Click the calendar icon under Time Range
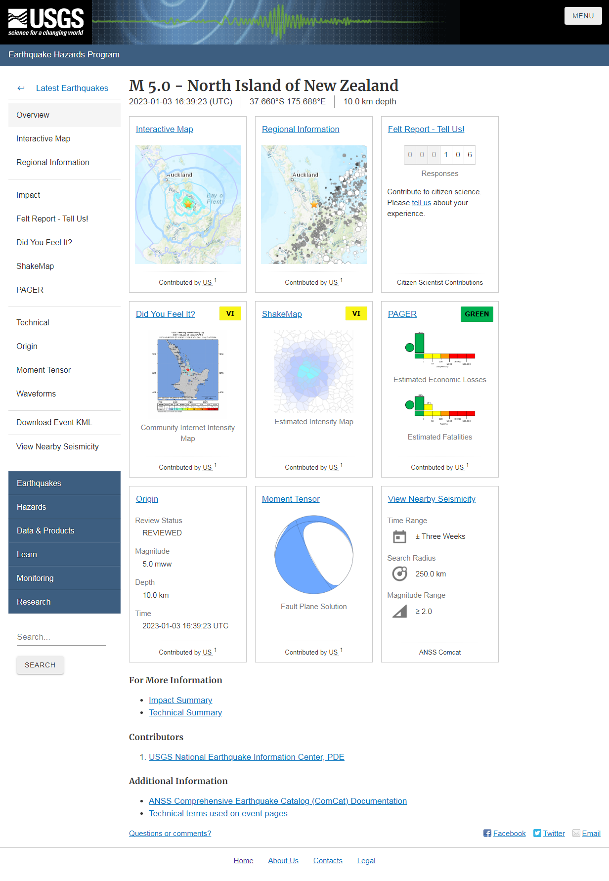Viewport: 609px width, 881px height. [399, 536]
